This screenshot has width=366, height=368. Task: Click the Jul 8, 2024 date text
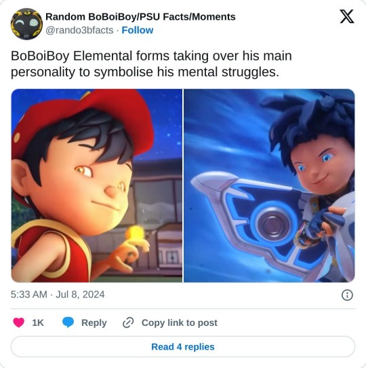click(80, 295)
